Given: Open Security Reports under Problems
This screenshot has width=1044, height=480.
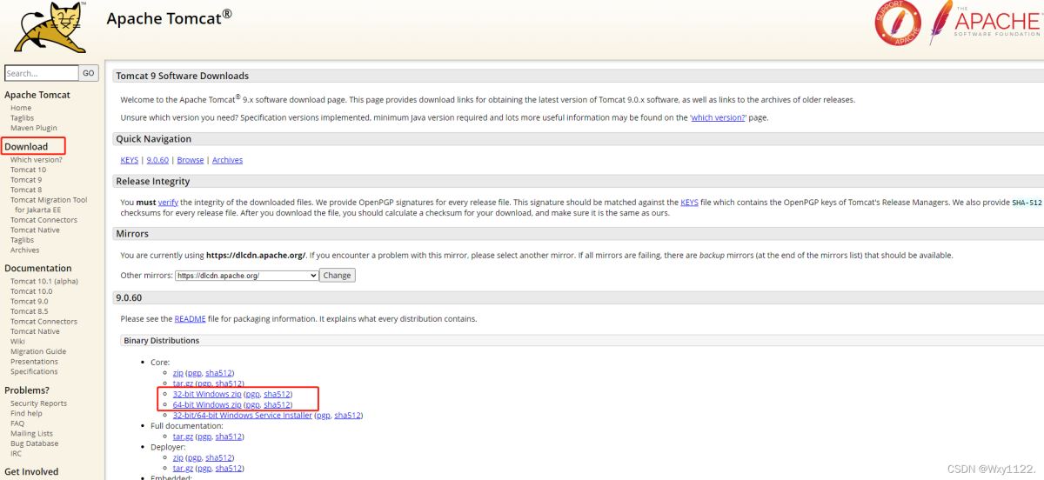Looking at the screenshot, I should (x=38, y=403).
